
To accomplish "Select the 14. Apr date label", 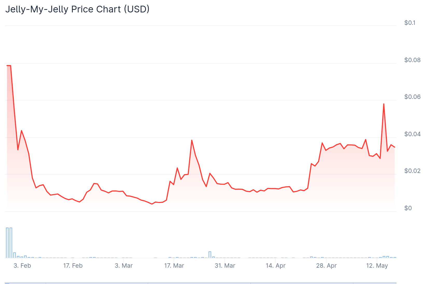I will 275,266.
